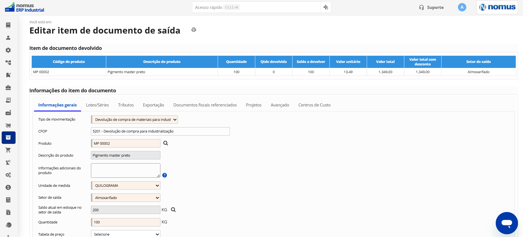Switch to the Tributos tab
The height and width of the screenshot is (237, 523).
pyautogui.click(x=126, y=105)
